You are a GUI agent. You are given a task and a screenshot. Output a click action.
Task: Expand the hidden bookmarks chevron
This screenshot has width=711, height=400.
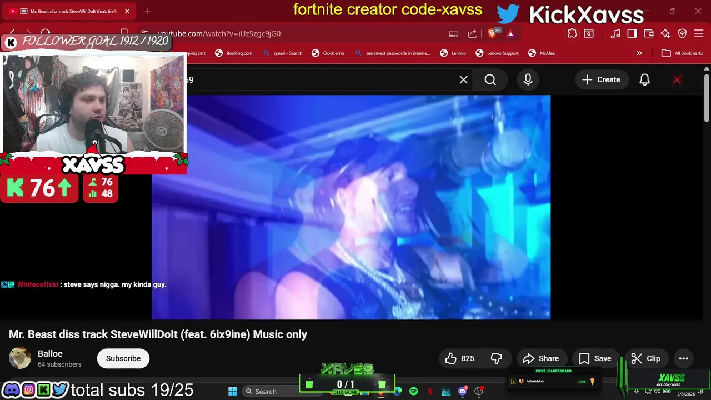[639, 53]
